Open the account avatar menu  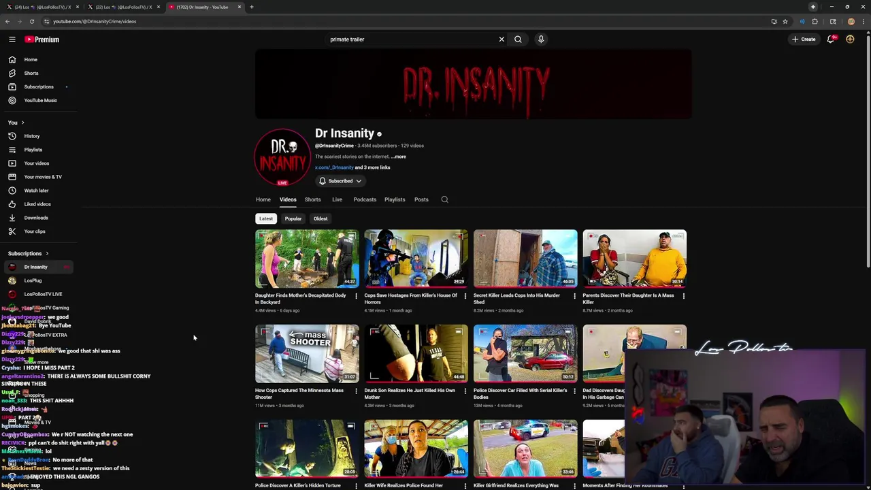click(x=850, y=39)
